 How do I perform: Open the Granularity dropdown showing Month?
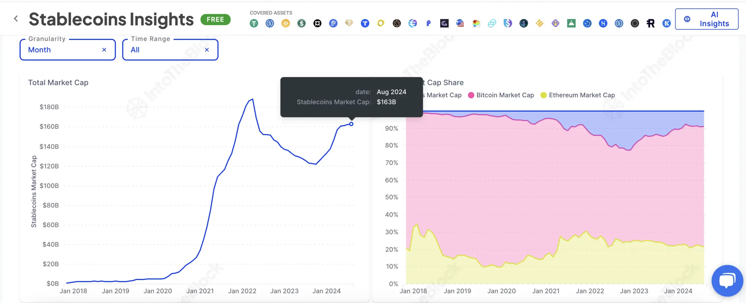point(68,50)
